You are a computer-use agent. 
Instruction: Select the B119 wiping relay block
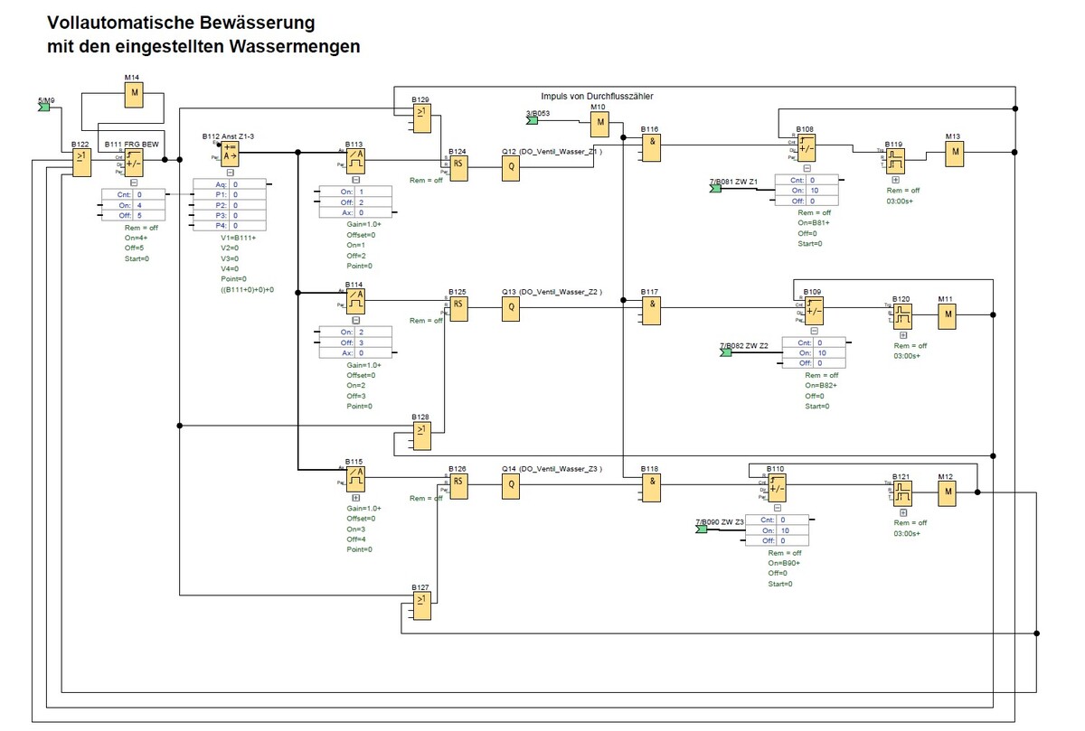tap(895, 161)
